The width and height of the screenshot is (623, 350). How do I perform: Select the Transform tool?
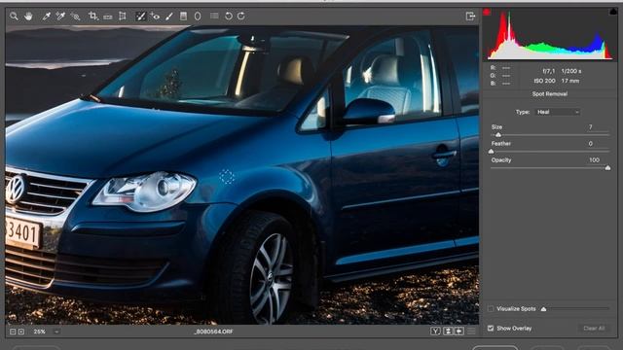click(123, 17)
